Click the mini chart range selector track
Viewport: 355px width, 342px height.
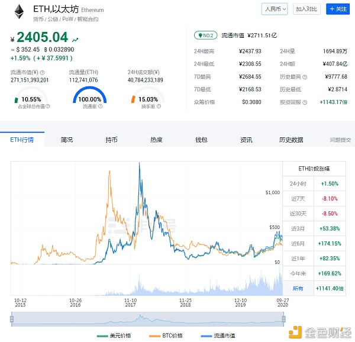(147, 319)
